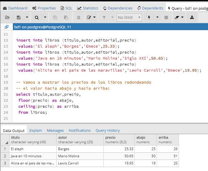
Task: Click the arriba column header
Action: tap(168, 140)
